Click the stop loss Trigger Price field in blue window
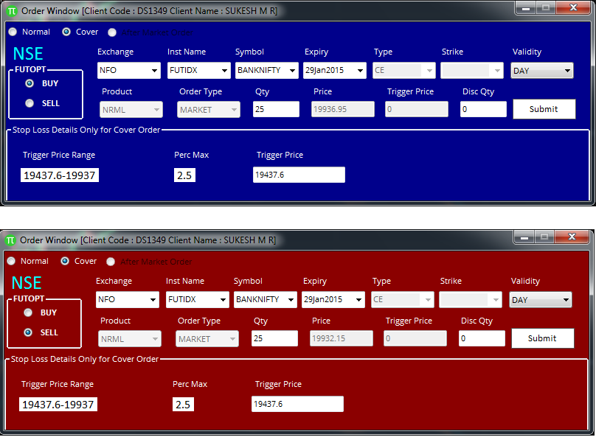 coord(299,175)
